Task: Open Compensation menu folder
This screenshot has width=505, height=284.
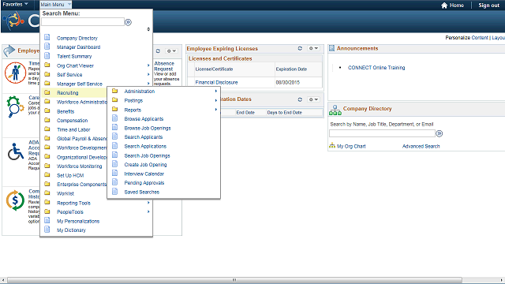Action: 72,121
